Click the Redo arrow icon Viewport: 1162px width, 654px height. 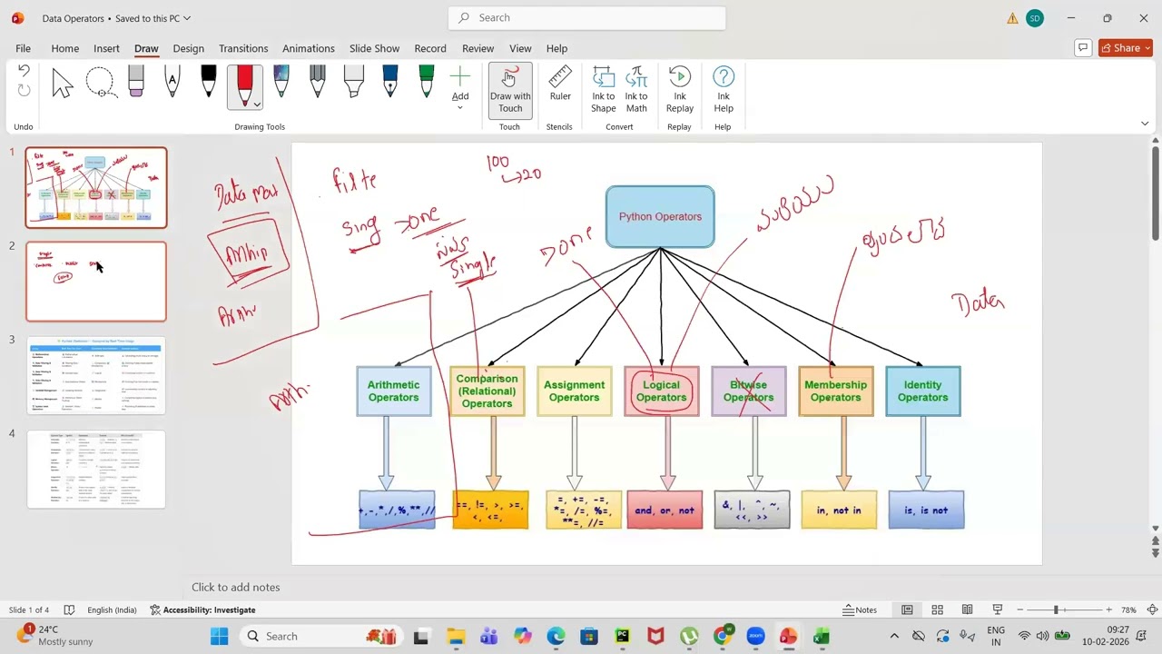(24, 90)
